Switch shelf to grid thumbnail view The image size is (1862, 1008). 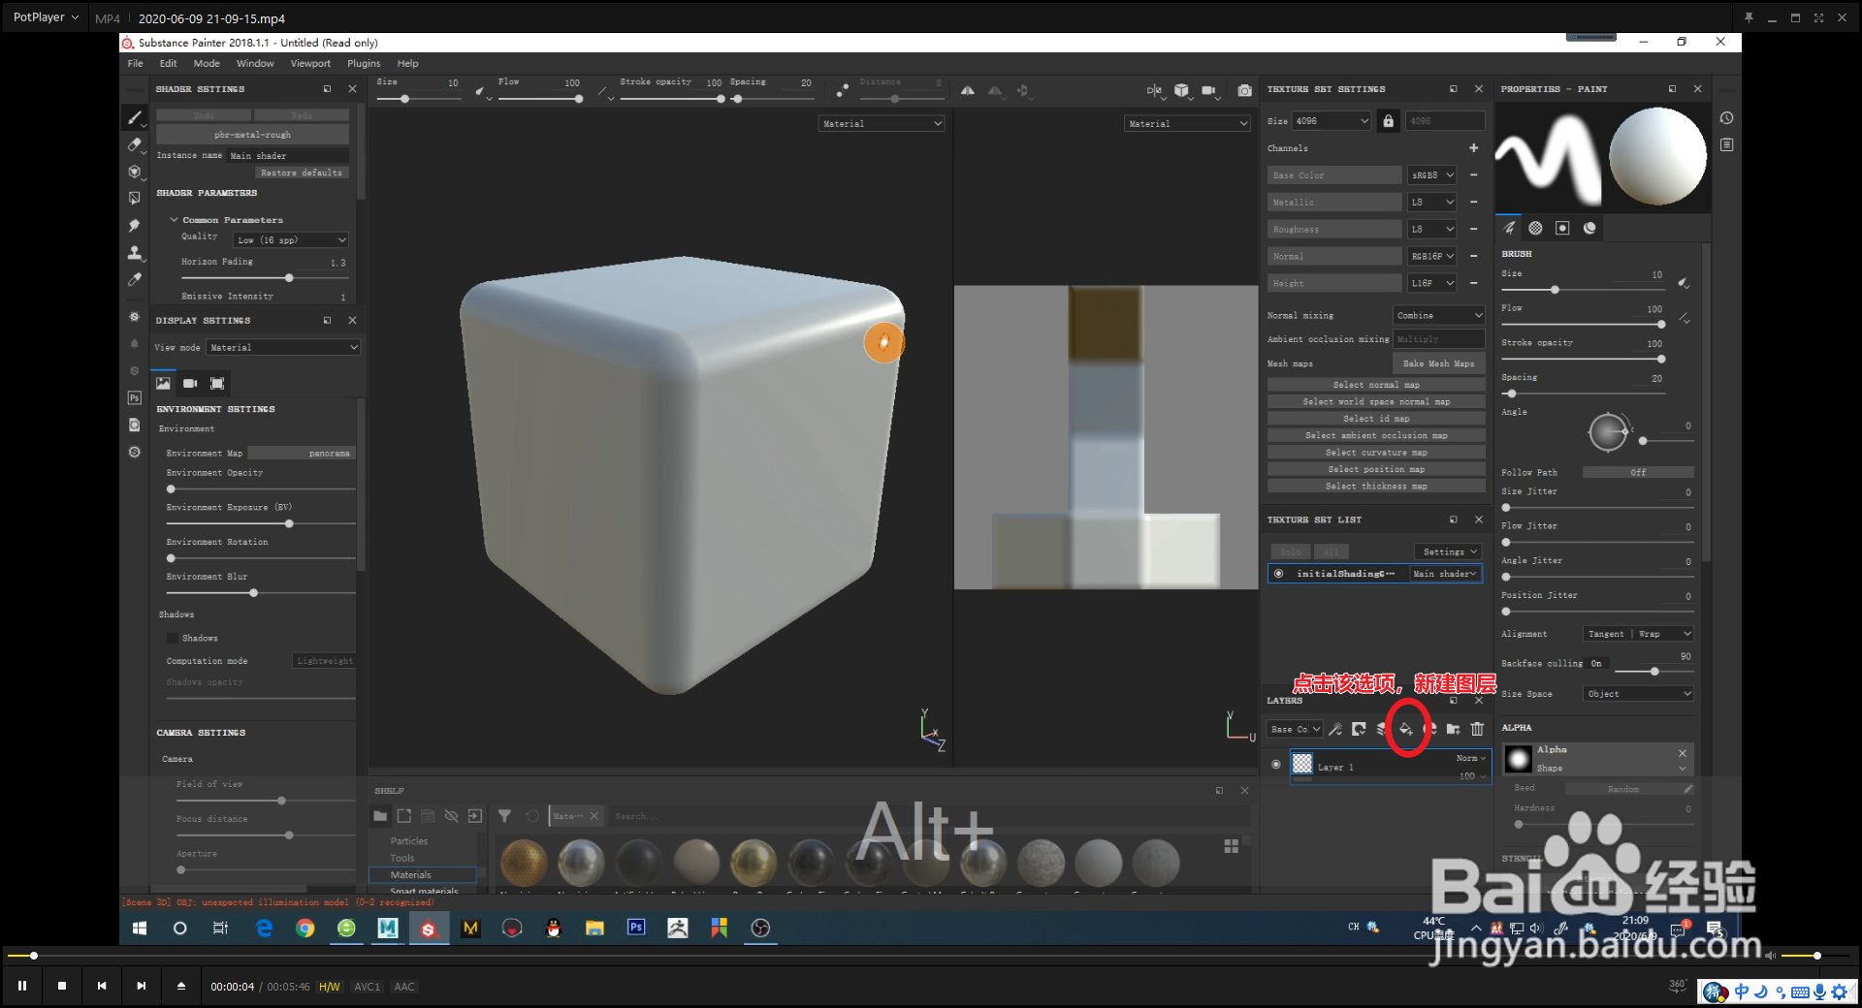tap(1231, 846)
